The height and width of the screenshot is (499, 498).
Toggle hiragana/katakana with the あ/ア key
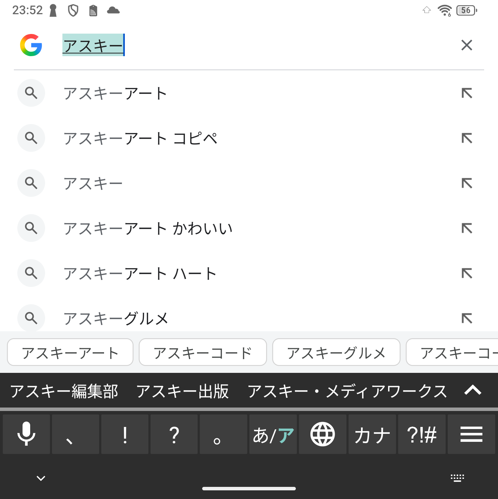click(273, 434)
